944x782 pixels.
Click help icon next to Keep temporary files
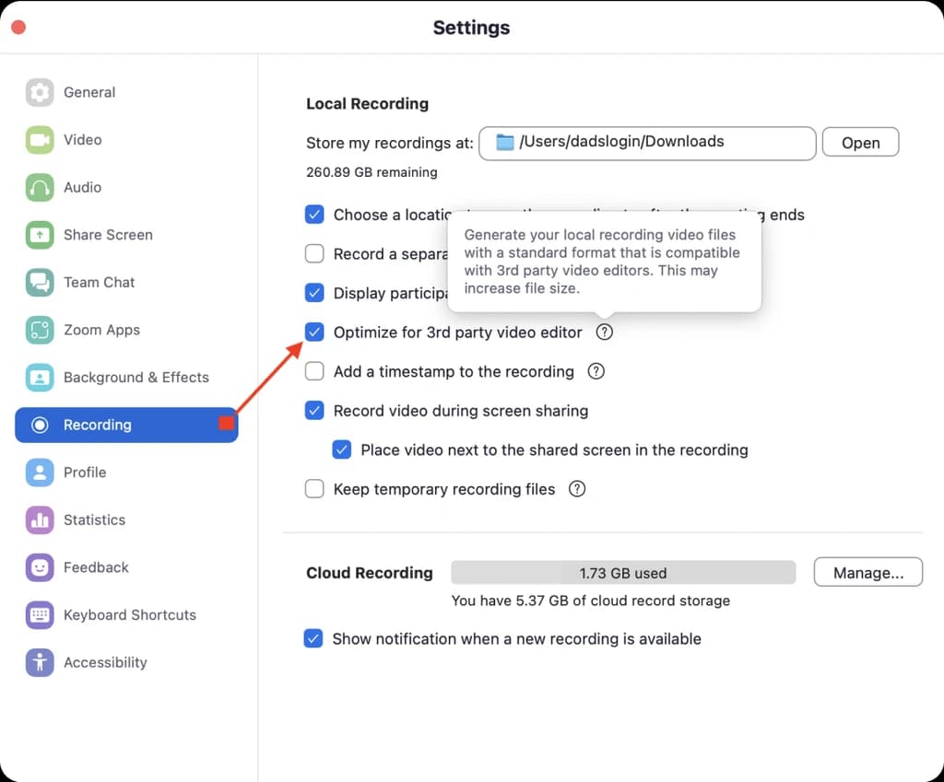(577, 489)
